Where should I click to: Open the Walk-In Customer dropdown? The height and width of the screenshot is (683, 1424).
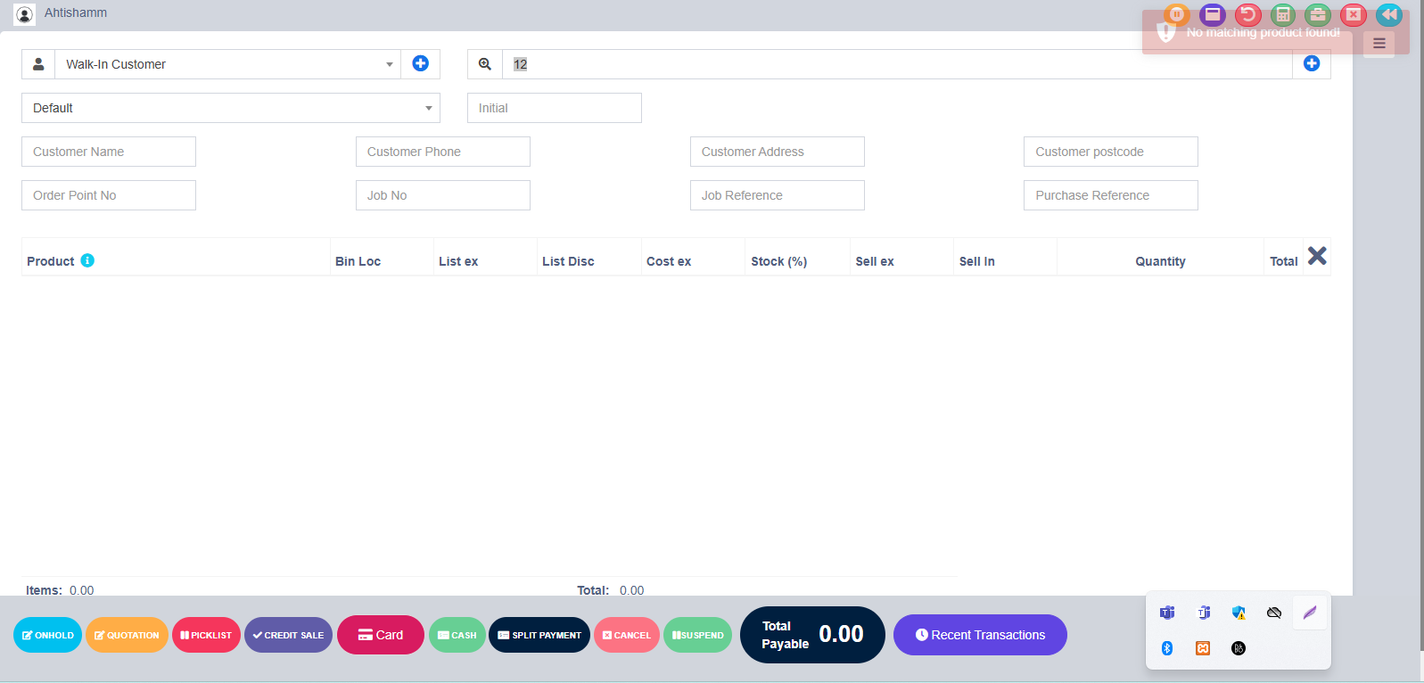click(227, 64)
